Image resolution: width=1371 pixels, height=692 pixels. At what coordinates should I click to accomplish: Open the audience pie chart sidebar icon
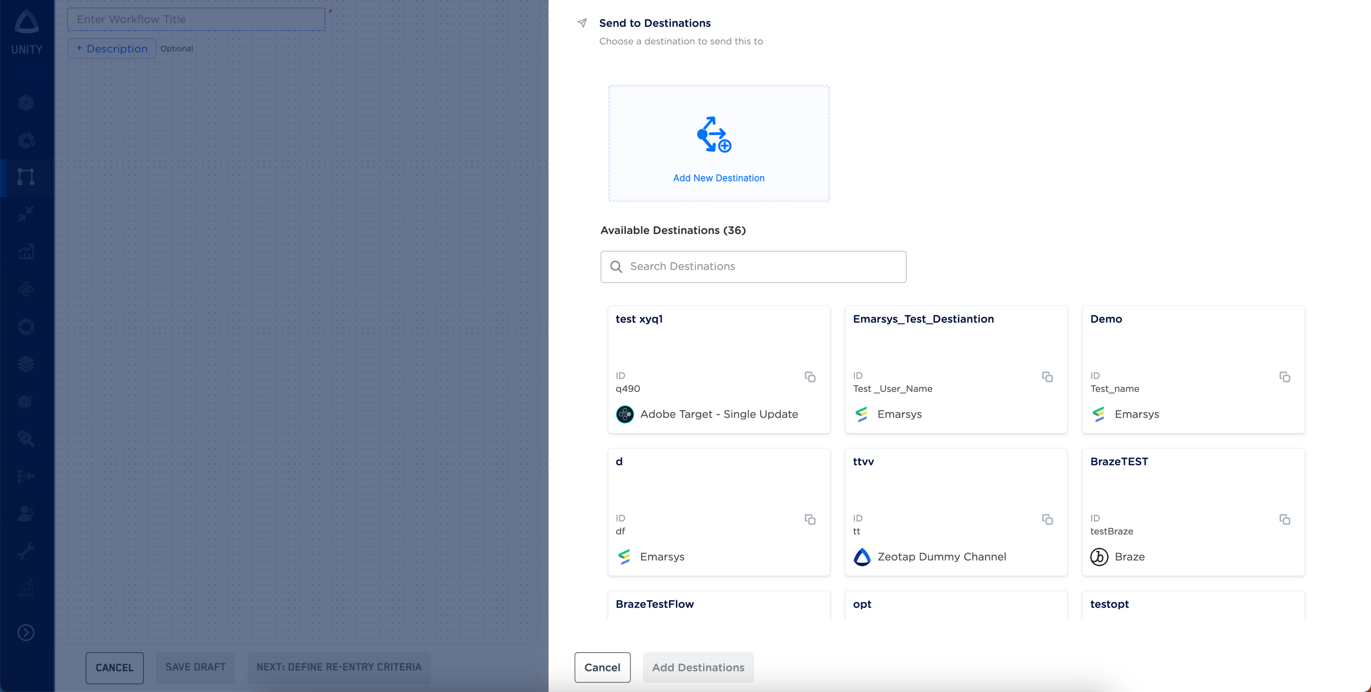click(x=26, y=141)
